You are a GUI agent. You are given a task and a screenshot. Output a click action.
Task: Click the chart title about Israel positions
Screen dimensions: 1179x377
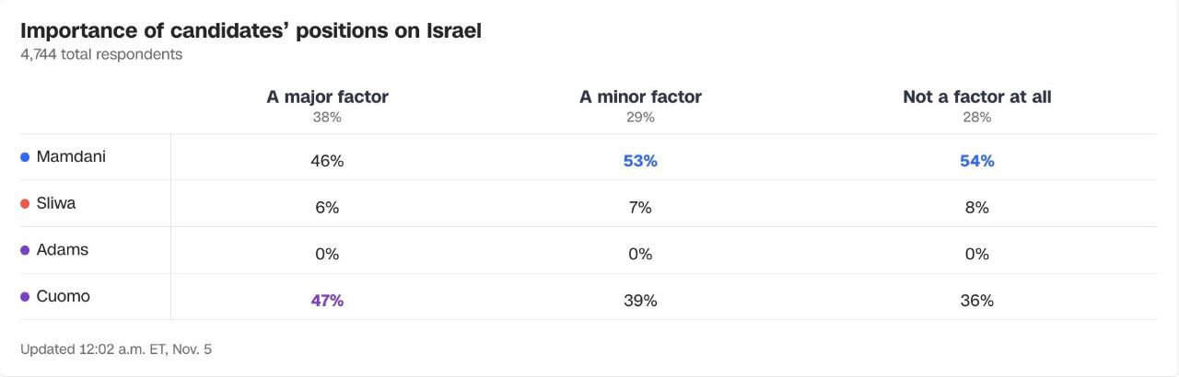[x=251, y=30]
